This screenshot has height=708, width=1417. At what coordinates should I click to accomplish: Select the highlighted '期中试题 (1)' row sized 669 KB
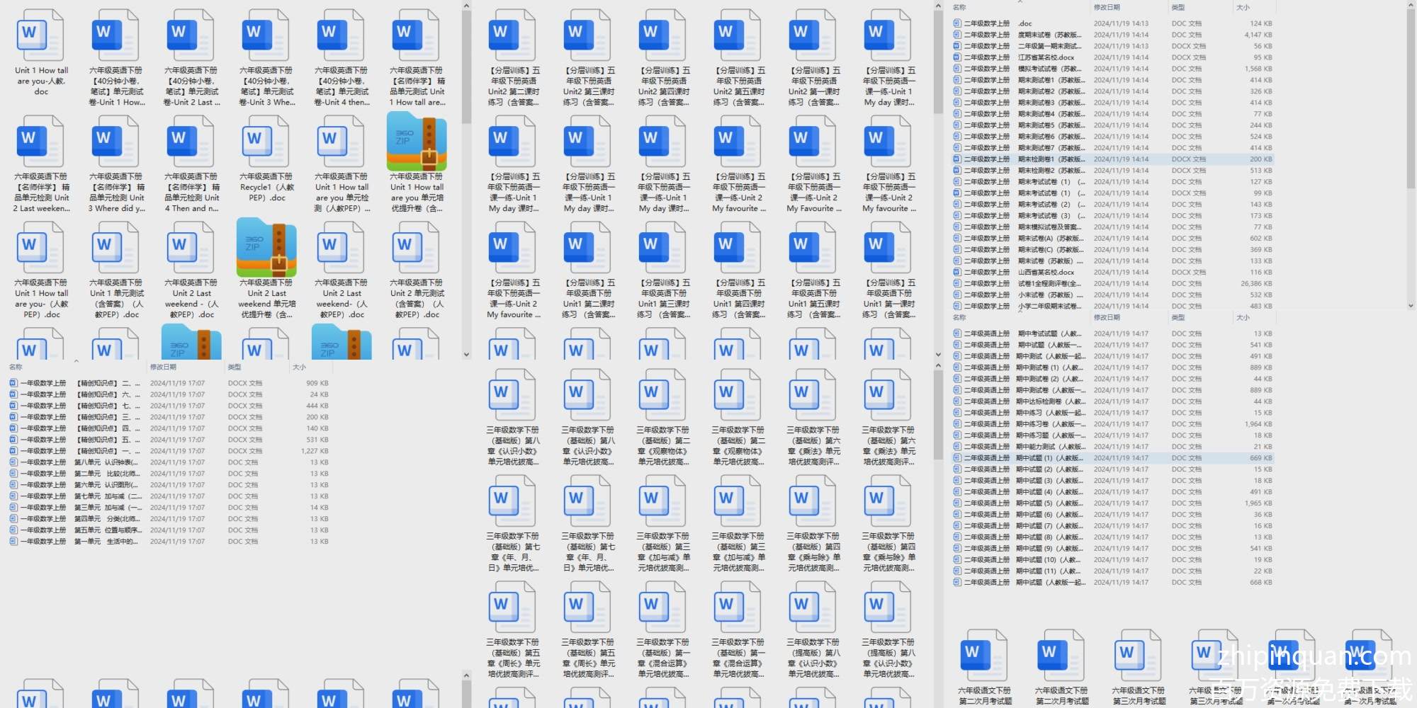pyautogui.click(x=1049, y=458)
